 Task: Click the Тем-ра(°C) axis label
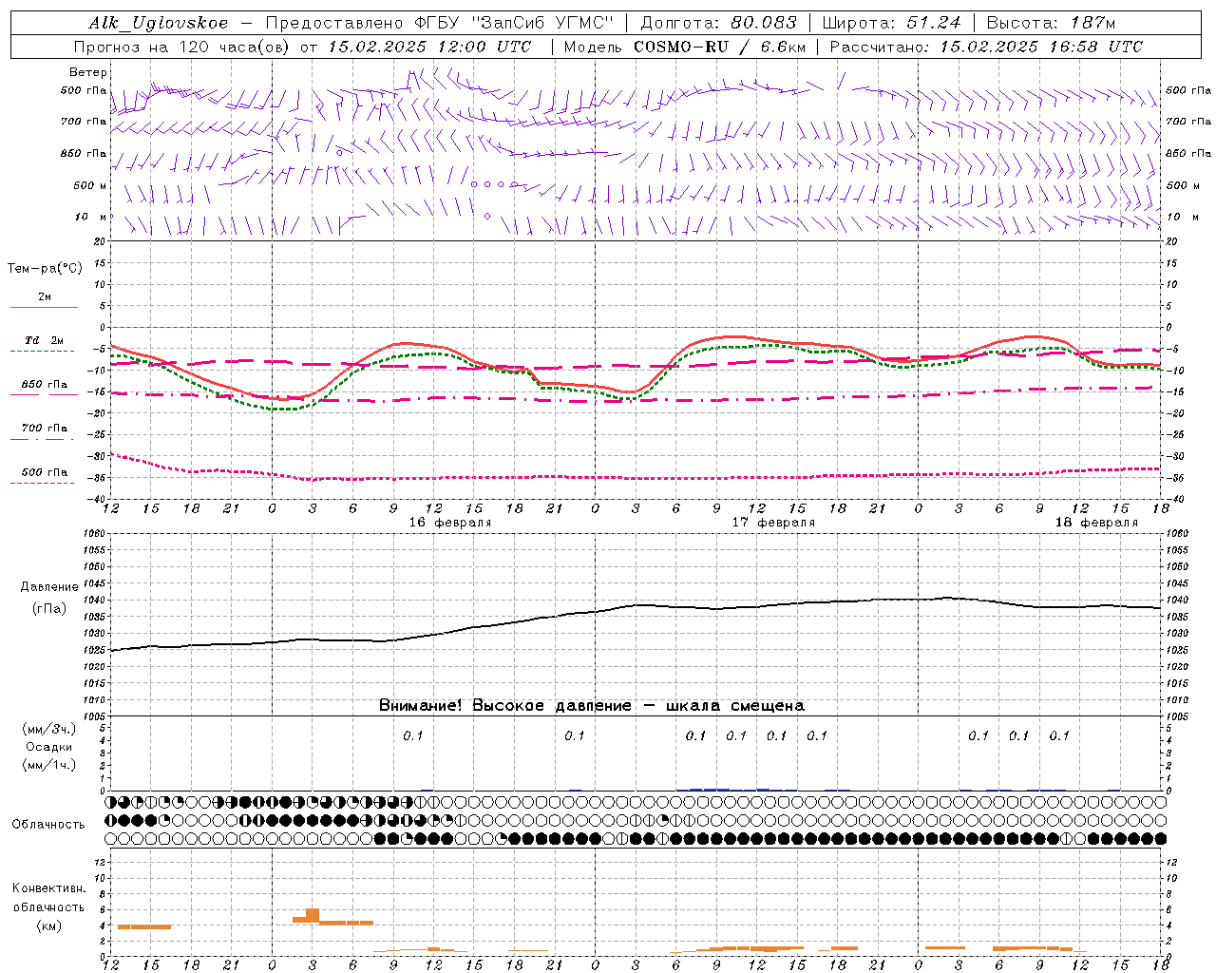(x=45, y=268)
